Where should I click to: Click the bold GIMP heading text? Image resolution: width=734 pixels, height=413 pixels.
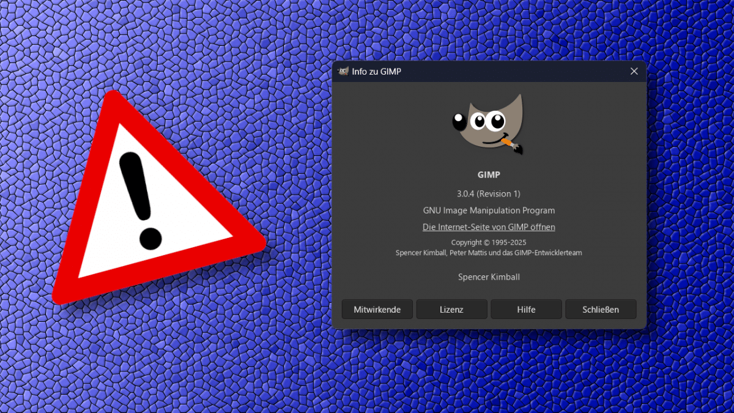(x=489, y=175)
